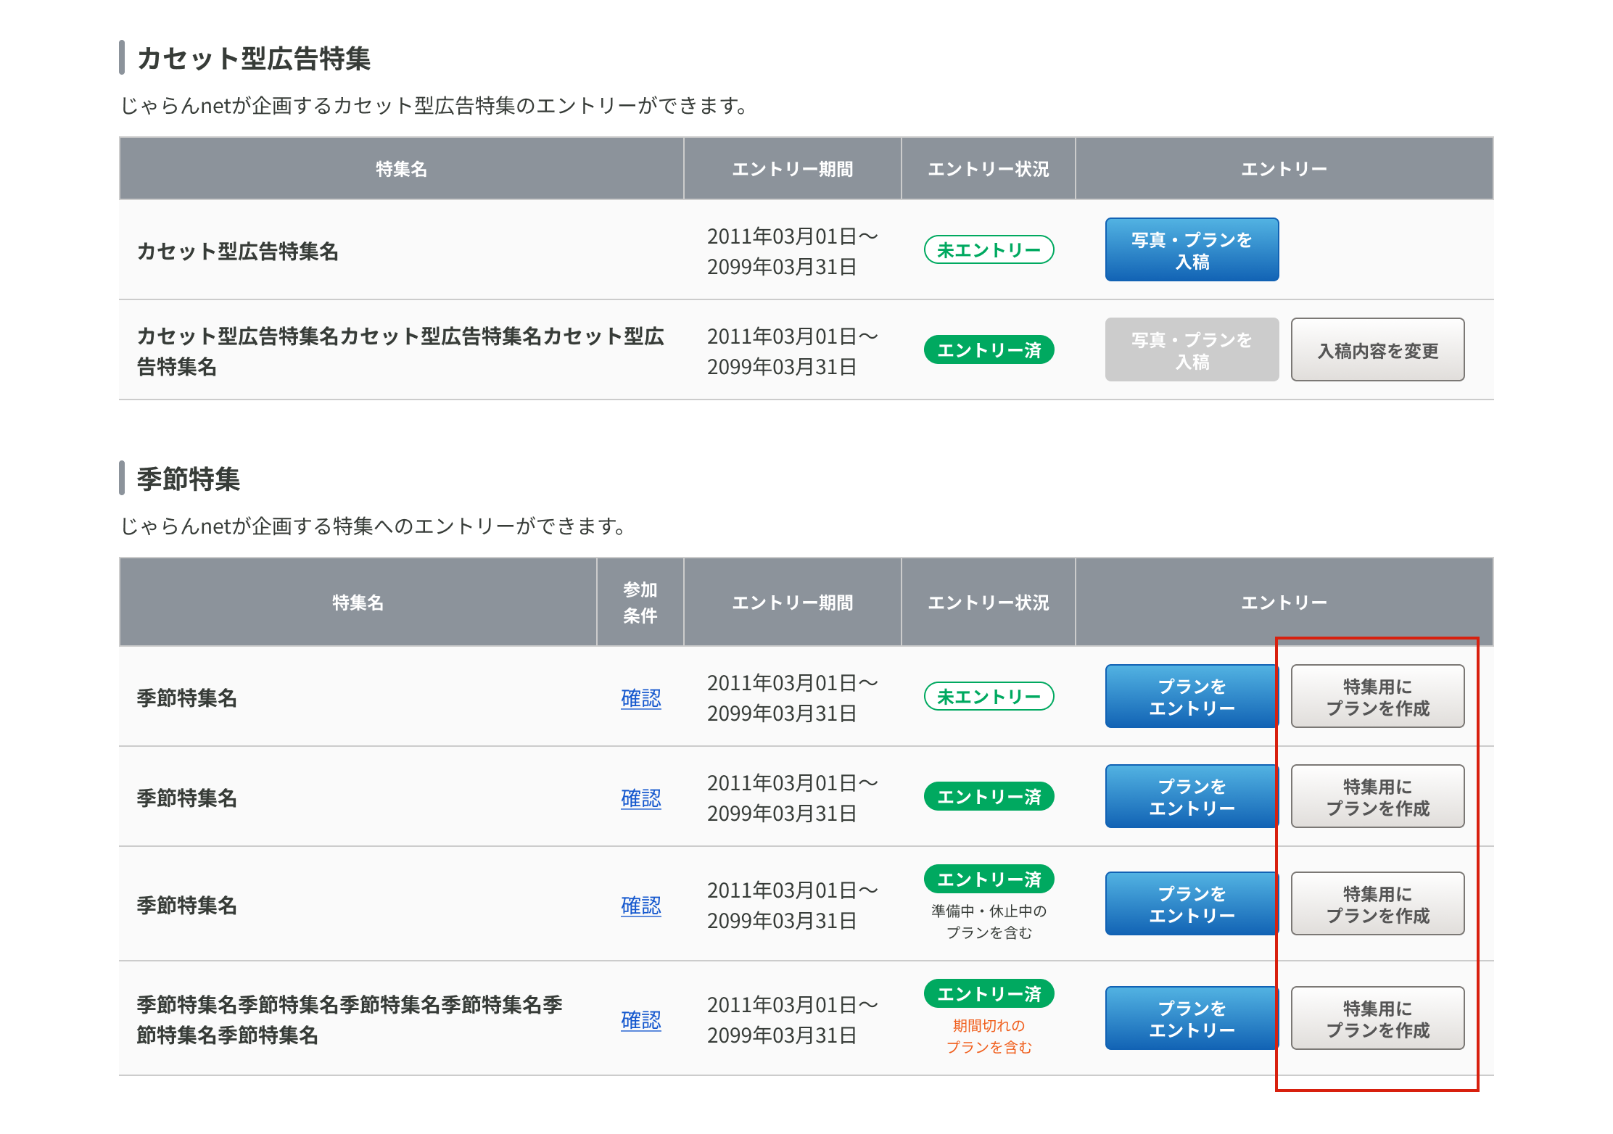1613x1134 pixels.
Task: Click grayed 写真・プランを入稿 in second row
Action: tap(1191, 349)
